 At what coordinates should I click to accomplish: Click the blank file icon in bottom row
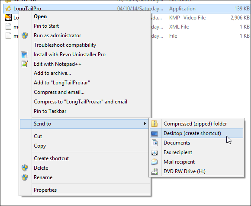(8, 35)
